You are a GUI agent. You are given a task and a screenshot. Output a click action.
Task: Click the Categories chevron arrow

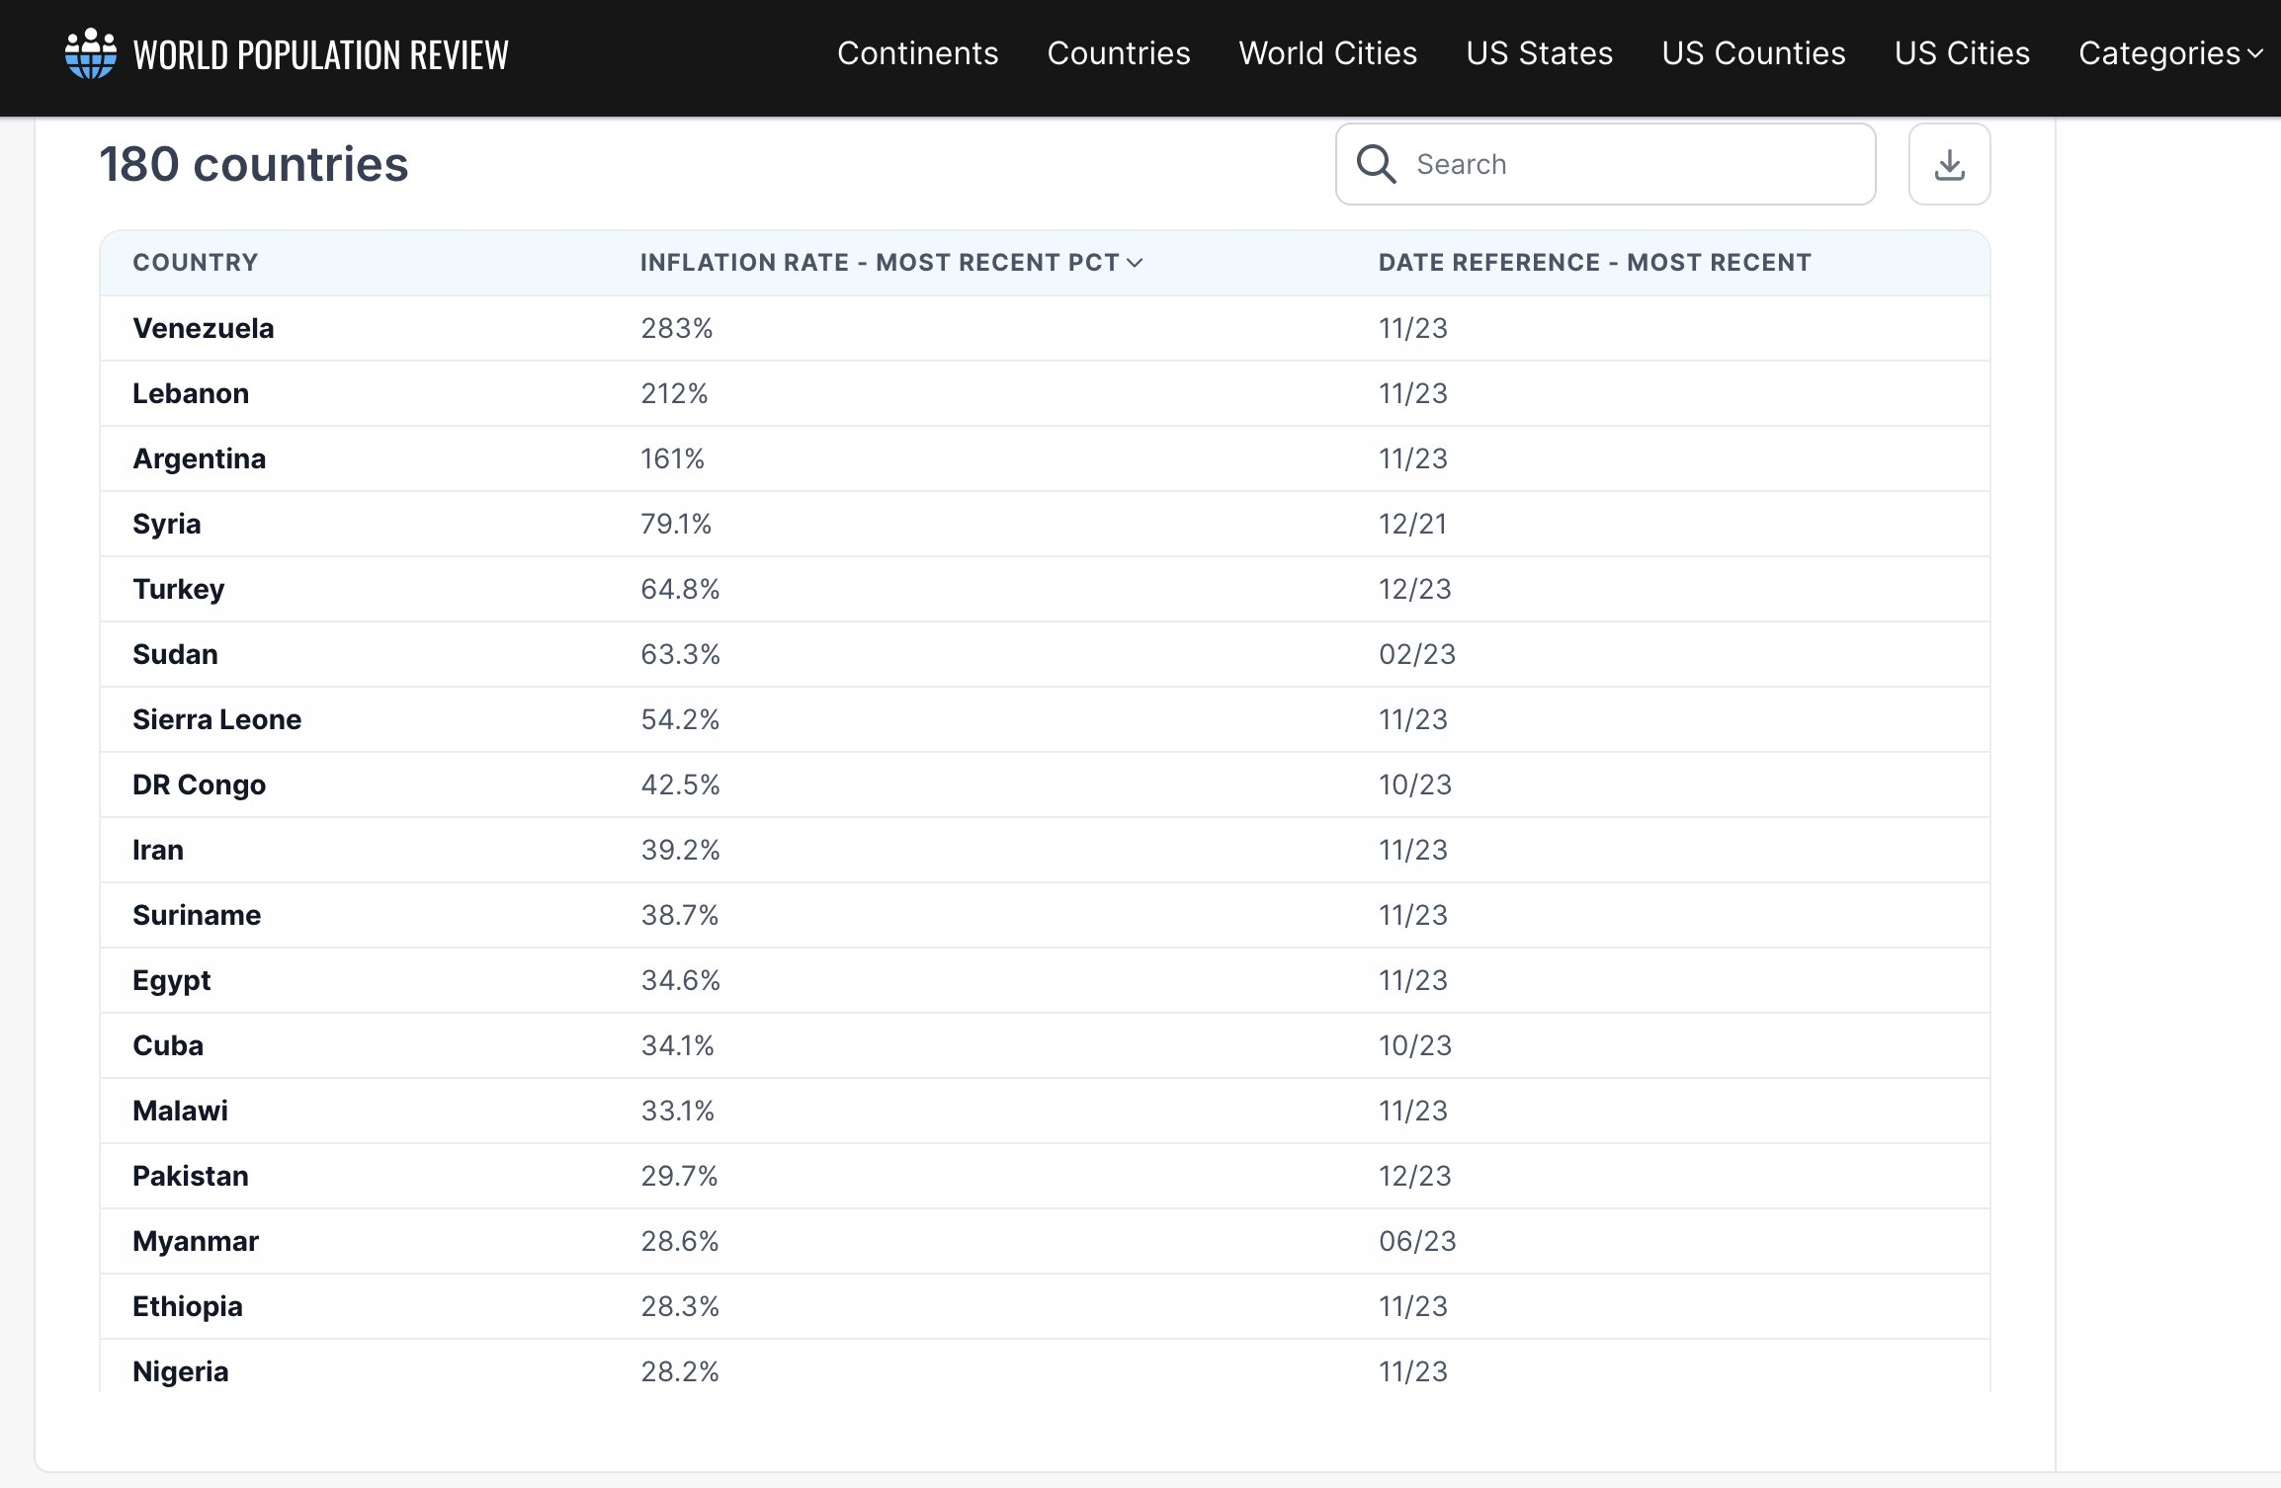[x=2255, y=54]
